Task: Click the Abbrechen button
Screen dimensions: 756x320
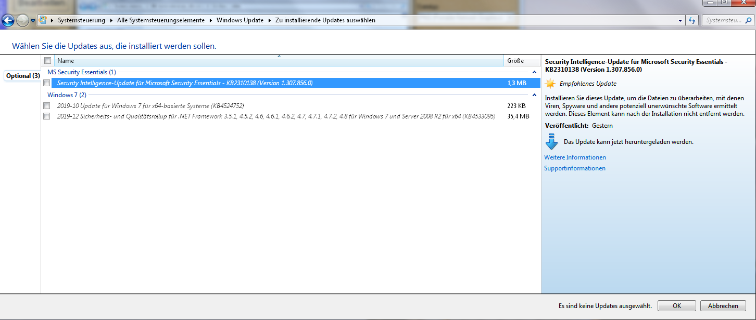Action: (723, 306)
